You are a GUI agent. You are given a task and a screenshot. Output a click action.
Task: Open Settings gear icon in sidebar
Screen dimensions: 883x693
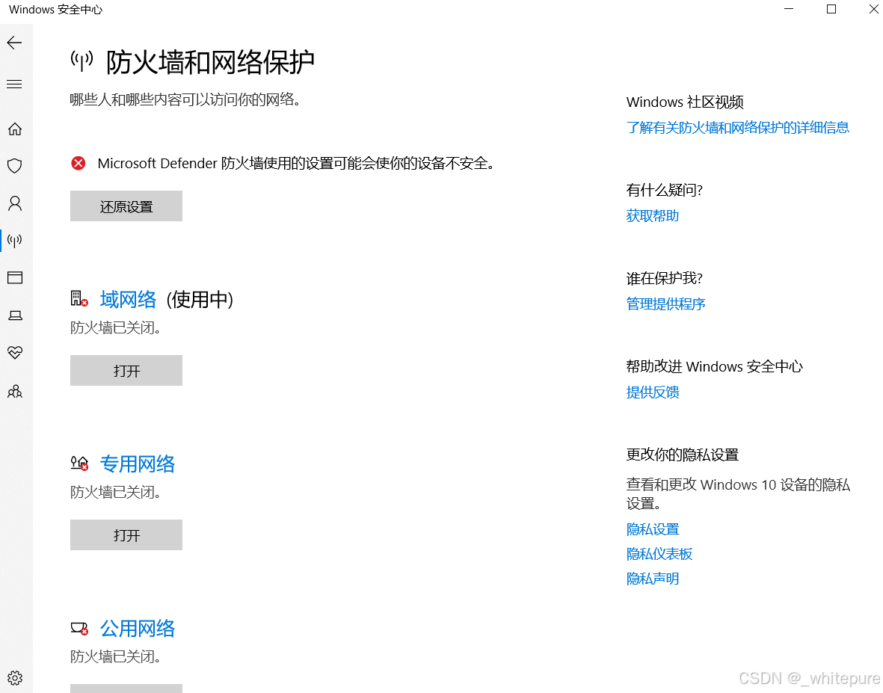pos(15,678)
